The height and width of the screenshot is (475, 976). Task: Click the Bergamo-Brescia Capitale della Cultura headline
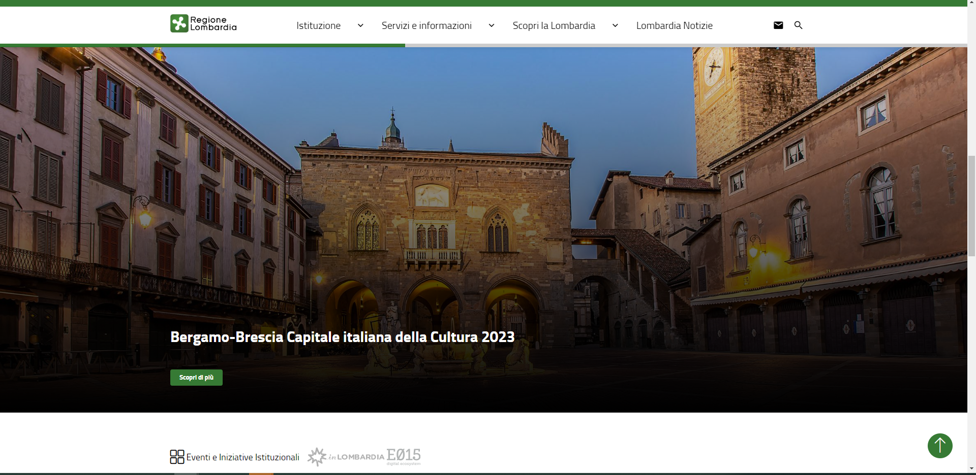point(342,337)
